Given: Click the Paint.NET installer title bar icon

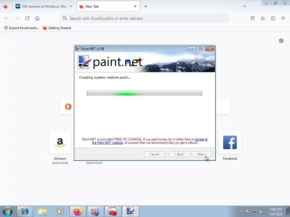Looking at the screenshot, I should pyautogui.click(x=78, y=49).
